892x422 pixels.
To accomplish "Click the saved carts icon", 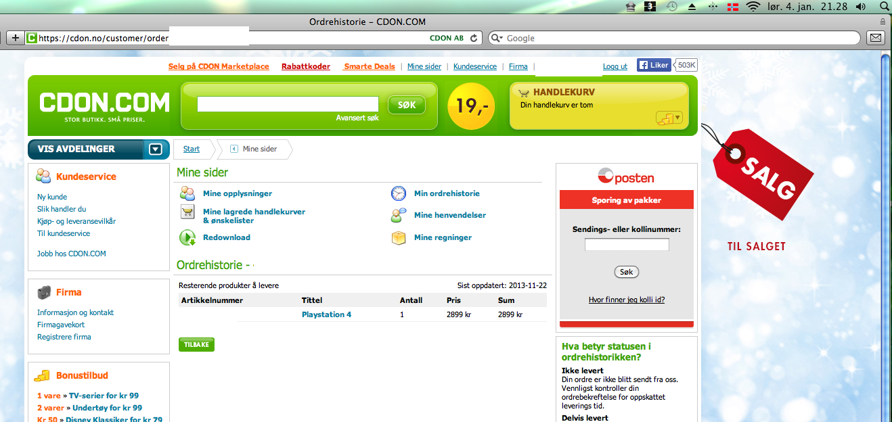I will point(187,212).
